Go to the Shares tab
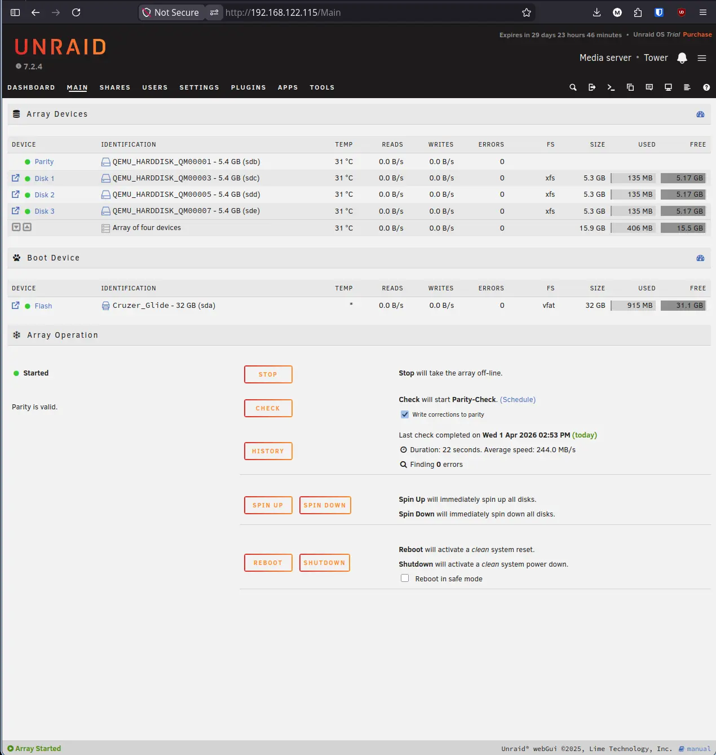This screenshot has width=716, height=755. (115, 87)
